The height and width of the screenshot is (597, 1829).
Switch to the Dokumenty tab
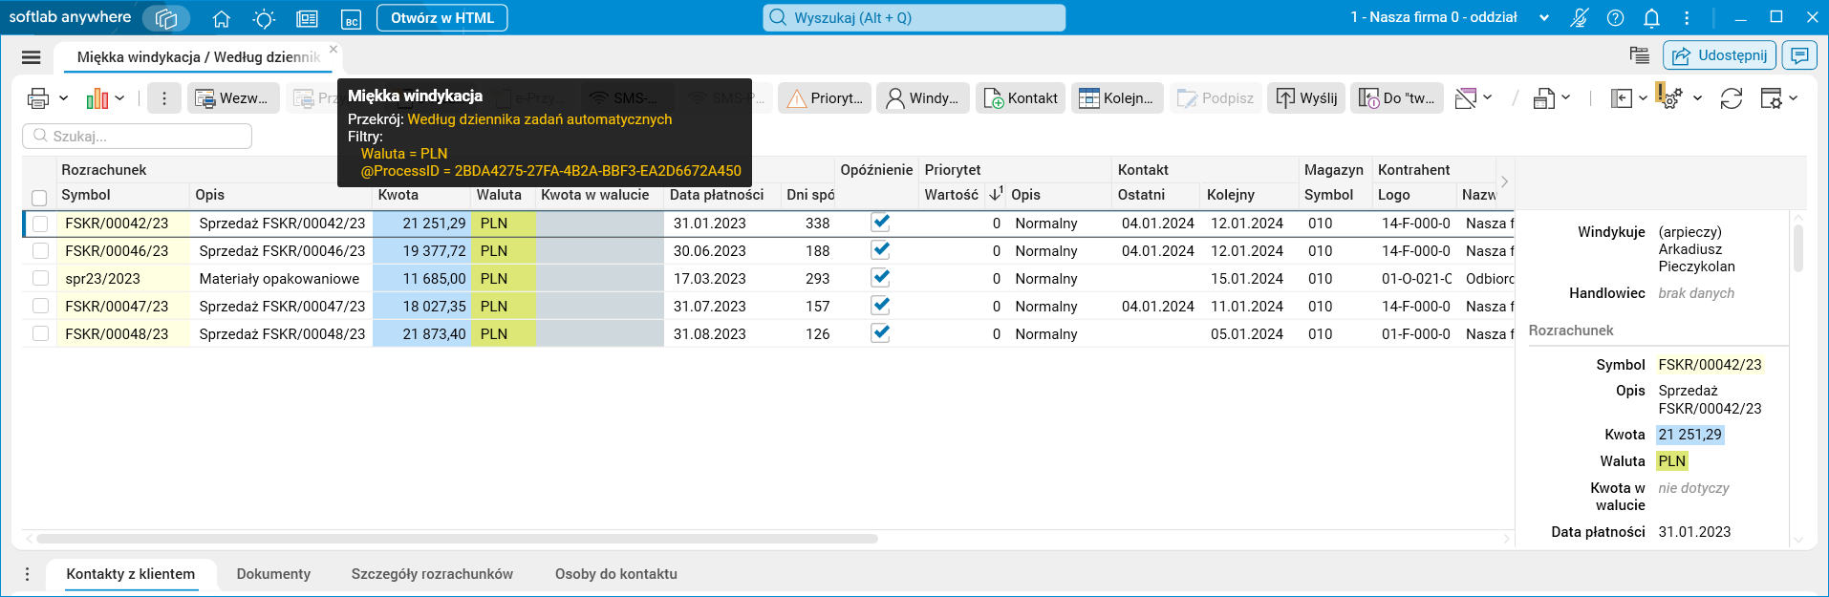point(273,574)
